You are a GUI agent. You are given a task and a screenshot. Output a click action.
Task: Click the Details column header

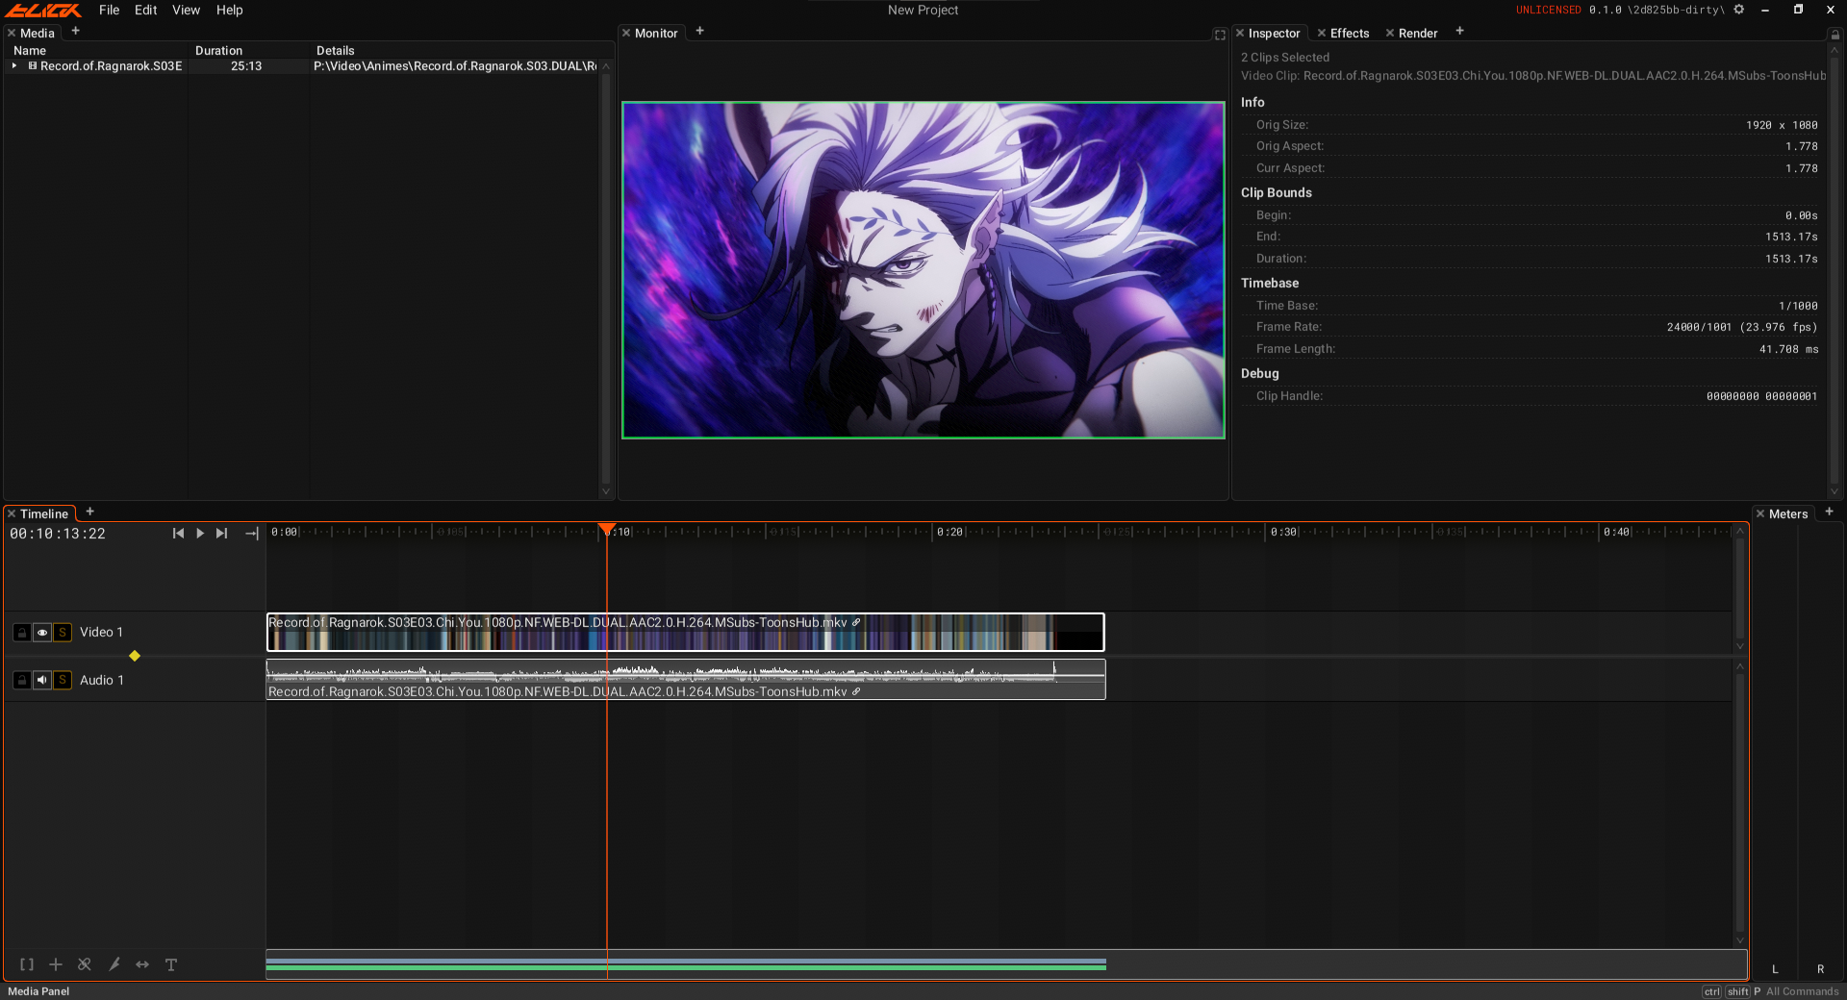tap(336, 51)
